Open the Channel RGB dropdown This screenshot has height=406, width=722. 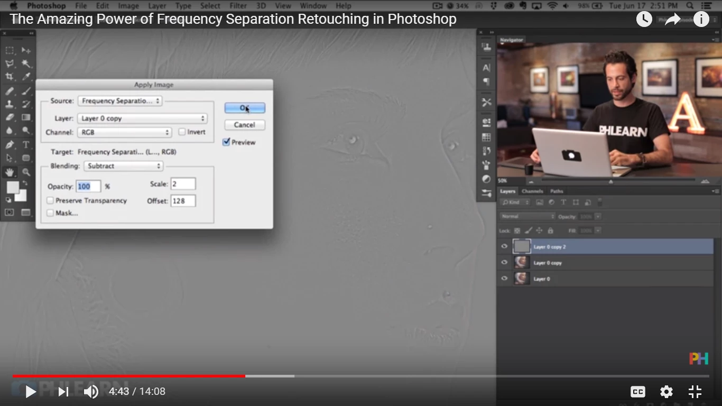pyautogui.click(x=125, y=132)
